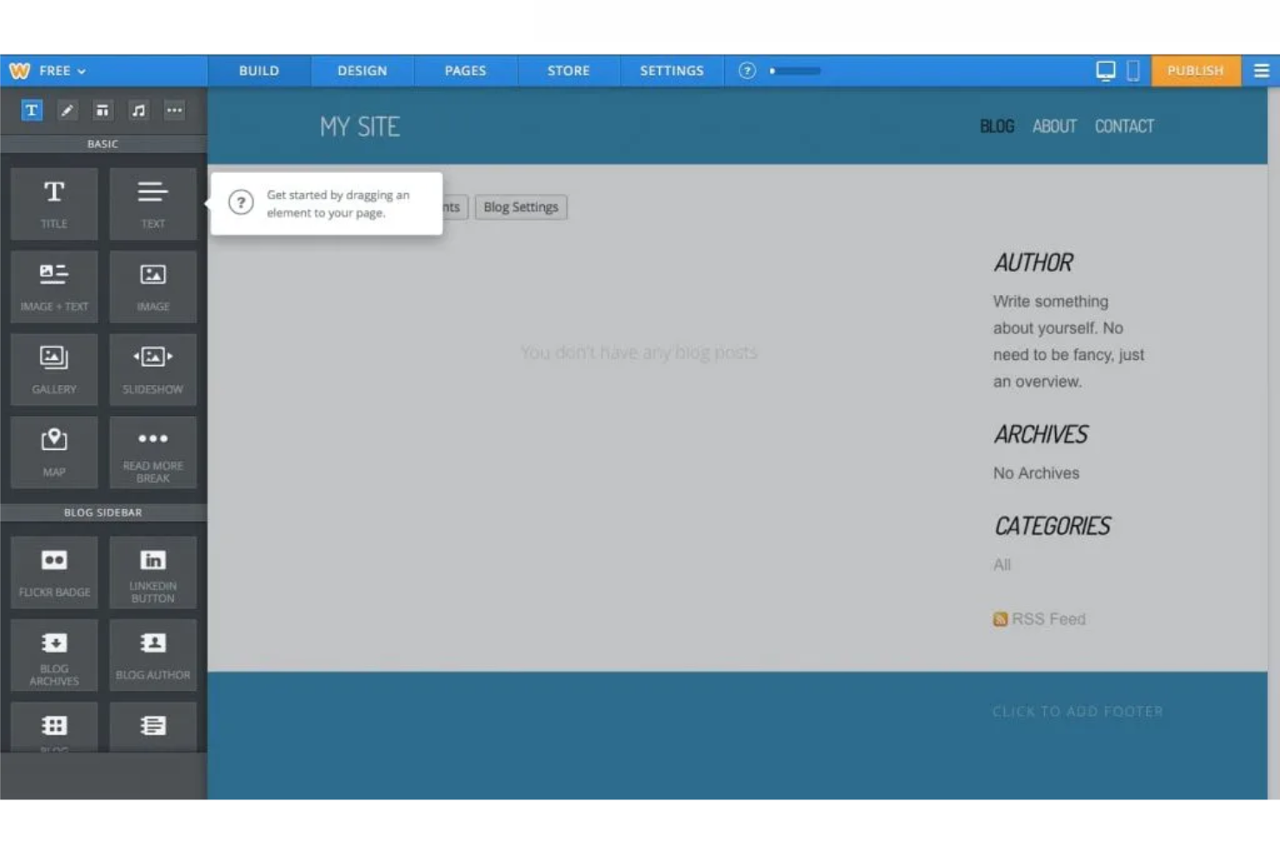Choose the Flickr Badge element

click(x=54, y=572)
